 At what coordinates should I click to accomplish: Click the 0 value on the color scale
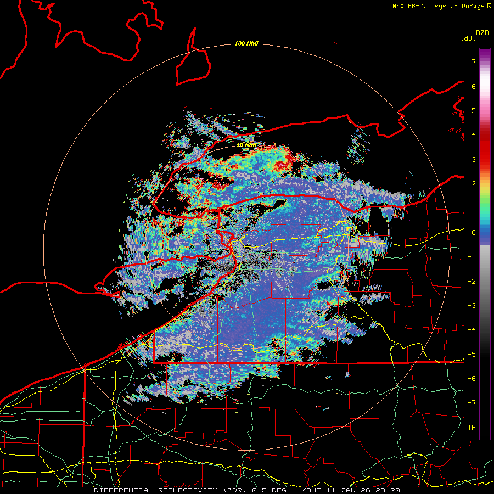point(474,233)
